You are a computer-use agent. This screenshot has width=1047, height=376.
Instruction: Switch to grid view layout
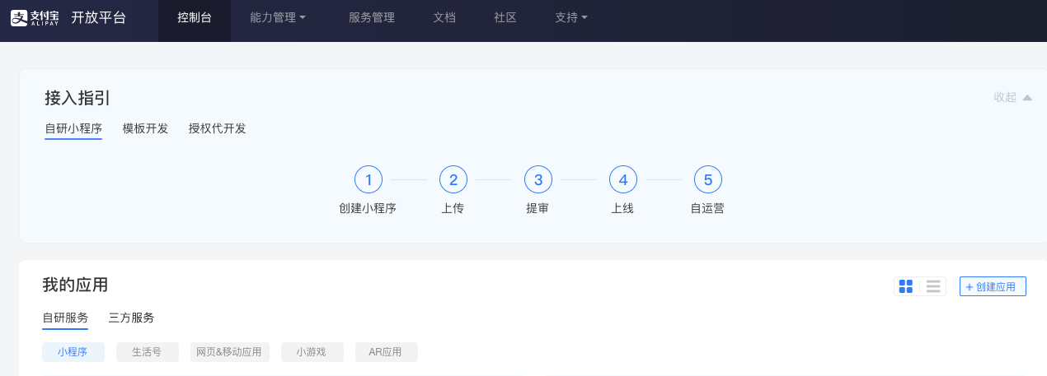(x=906, y=286)
